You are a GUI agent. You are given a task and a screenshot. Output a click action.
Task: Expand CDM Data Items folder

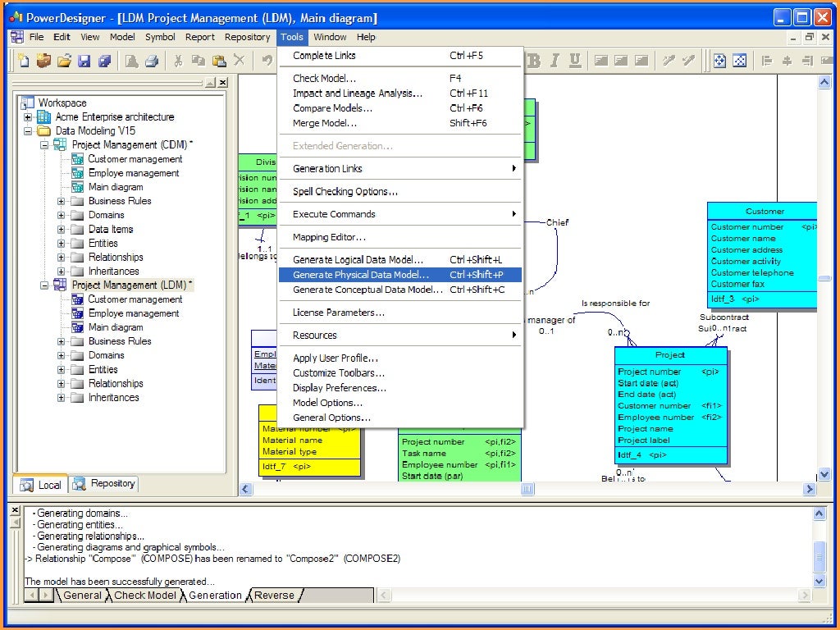click(x=61, y=230)
